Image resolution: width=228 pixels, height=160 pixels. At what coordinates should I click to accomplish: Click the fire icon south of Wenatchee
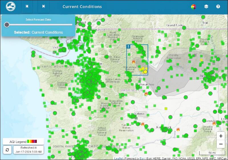pyautogui.click(x=146, y=93)
